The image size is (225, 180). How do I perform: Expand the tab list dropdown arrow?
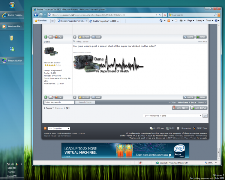56,21
